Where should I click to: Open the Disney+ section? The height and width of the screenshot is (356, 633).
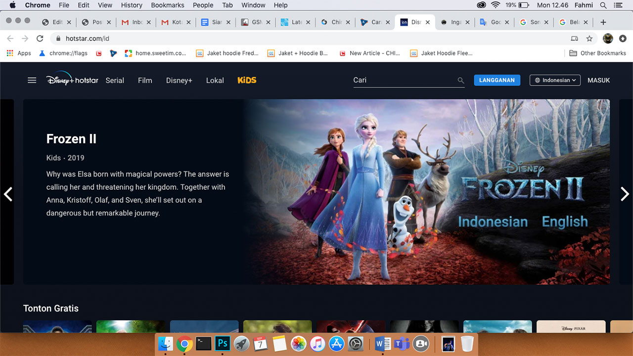pyautogui.click(x=179, y=80)
